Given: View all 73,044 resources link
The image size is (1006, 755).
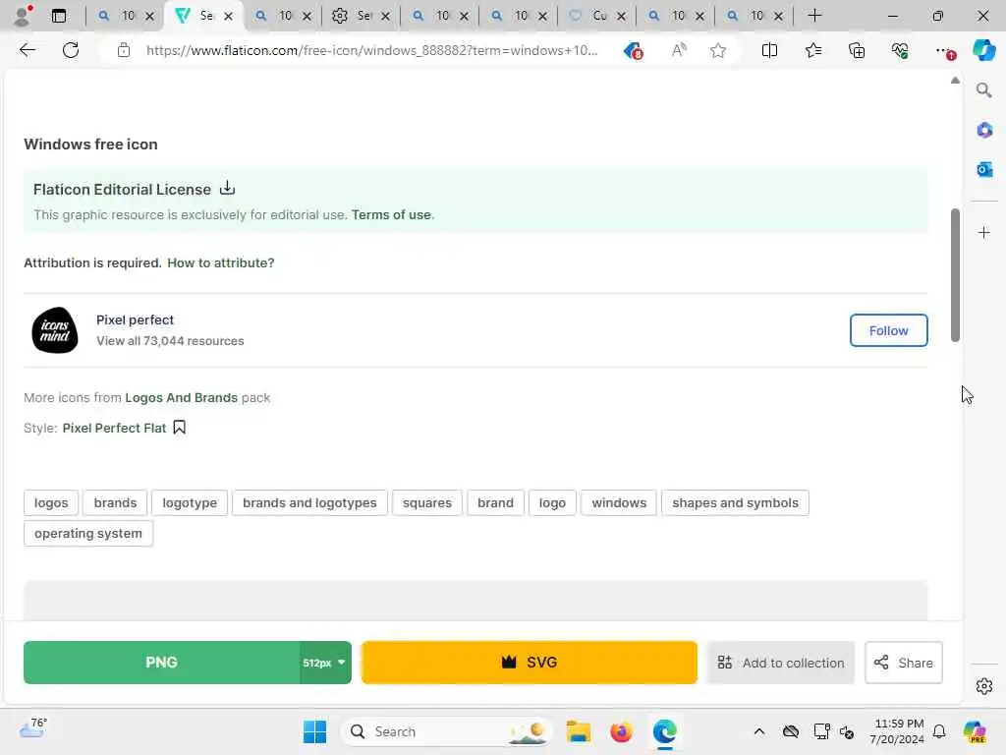Looking at the screenshot, I should click(x=170, y=341).
